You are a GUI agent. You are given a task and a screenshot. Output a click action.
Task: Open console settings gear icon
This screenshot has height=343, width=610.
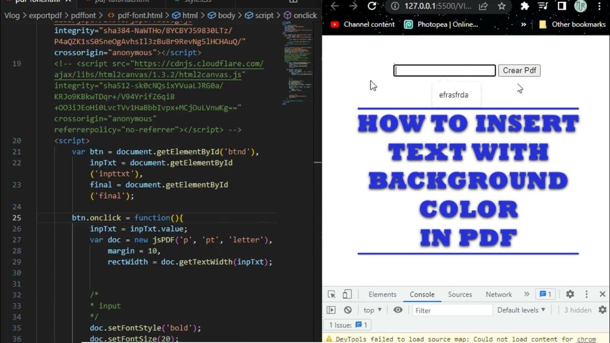click(x=602, y=310)
